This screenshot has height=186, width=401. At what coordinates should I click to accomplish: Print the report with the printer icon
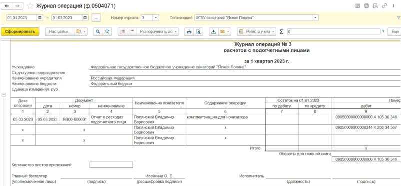[189, 32]
